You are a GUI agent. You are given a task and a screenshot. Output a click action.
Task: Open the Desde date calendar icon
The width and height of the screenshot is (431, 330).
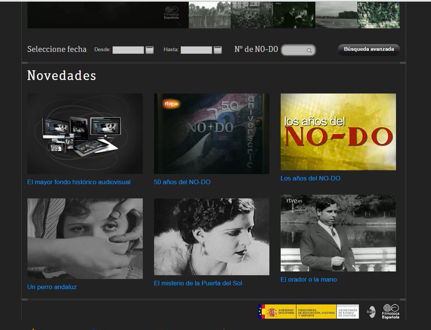150,50
